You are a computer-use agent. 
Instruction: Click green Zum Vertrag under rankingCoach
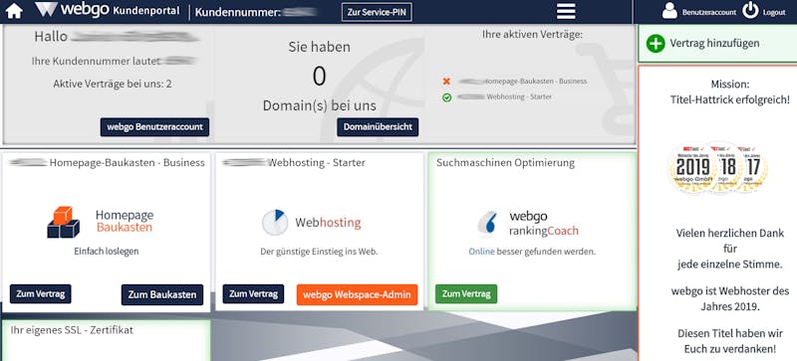466,294
